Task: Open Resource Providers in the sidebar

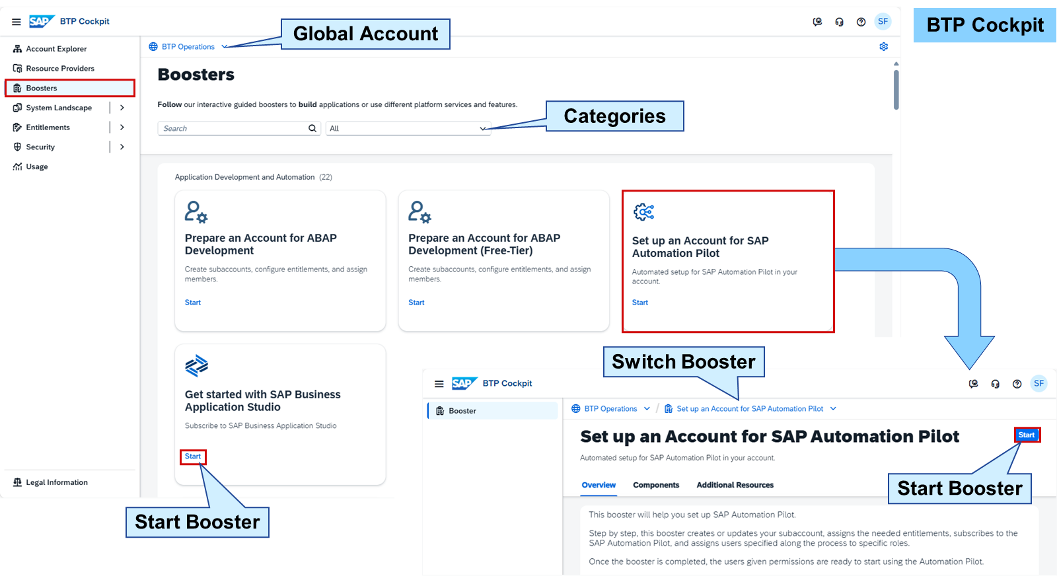Action: click(60, 69)
